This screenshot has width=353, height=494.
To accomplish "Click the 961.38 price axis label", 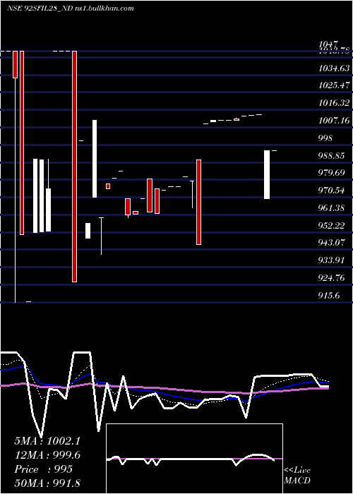I will (331, 208).
